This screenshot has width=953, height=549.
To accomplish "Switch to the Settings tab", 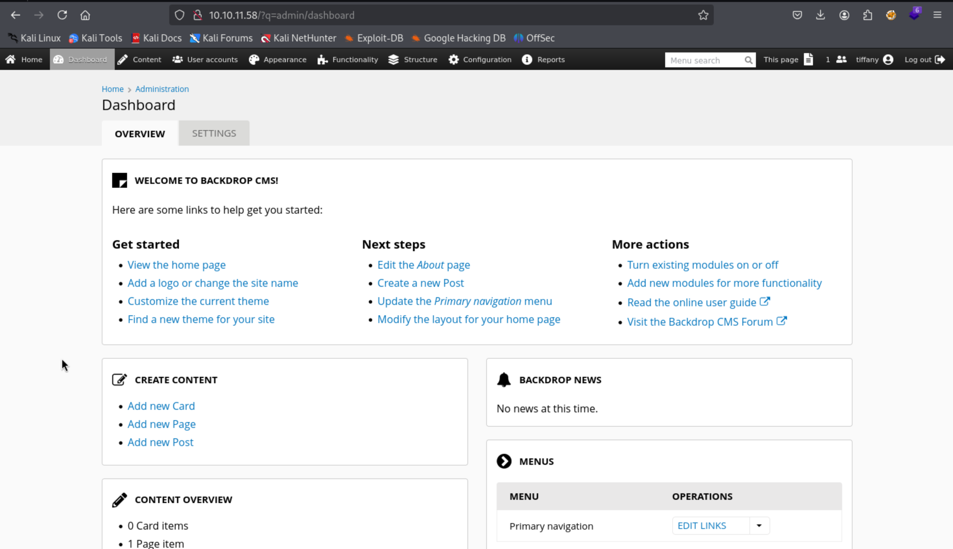I will (x=214, y=133).
